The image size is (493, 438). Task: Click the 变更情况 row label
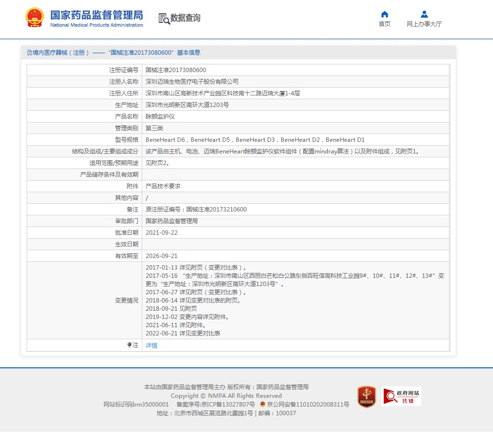click(x=126, y=301)
